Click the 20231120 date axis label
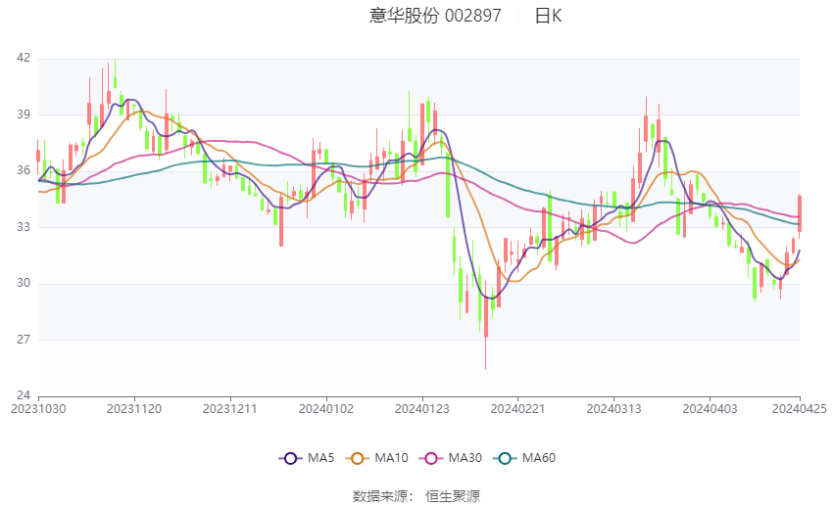The image size is (833, 506). tap(134, 409)
